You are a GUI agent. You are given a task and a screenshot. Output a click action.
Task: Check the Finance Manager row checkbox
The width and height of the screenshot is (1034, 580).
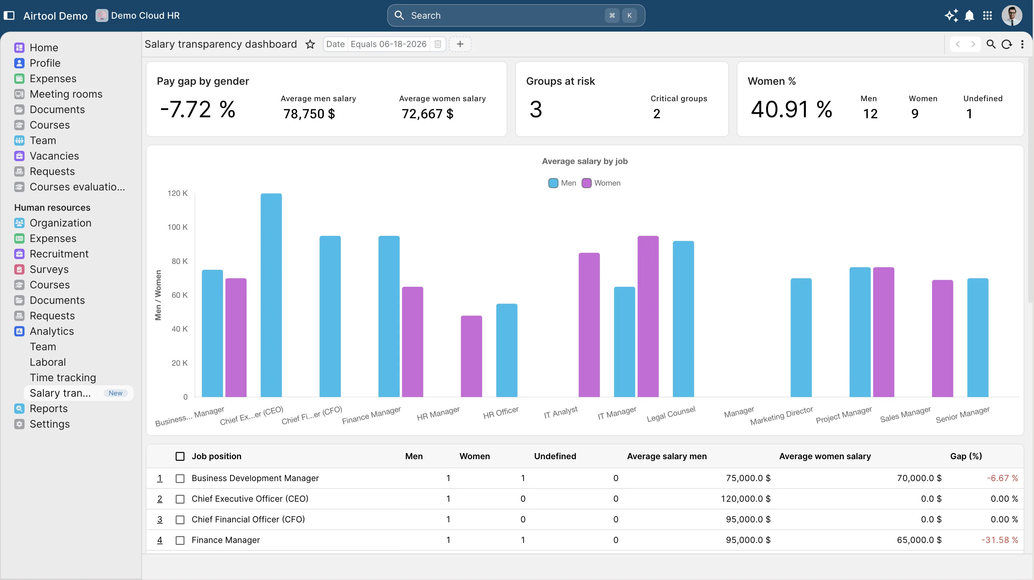180,540
